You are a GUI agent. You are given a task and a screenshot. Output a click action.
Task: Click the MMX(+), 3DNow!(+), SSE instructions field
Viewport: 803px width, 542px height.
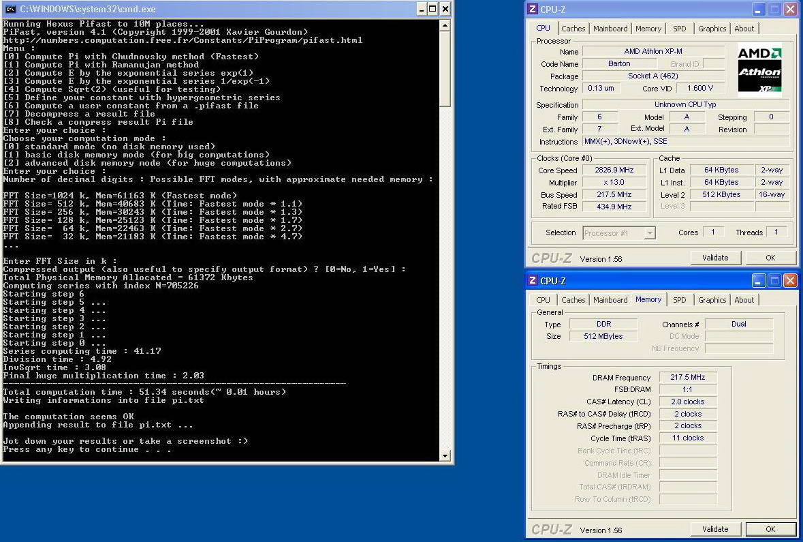point(686,142)
